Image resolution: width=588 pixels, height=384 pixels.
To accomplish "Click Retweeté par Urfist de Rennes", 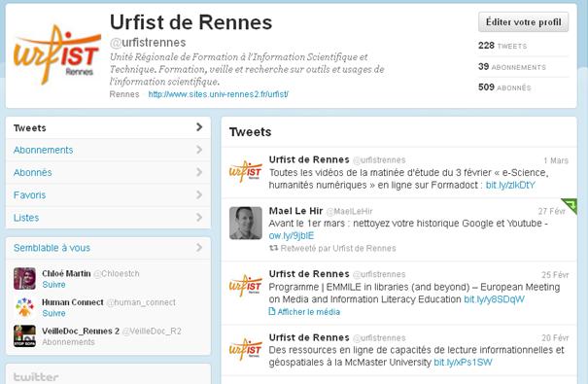I will pos(338,248).
